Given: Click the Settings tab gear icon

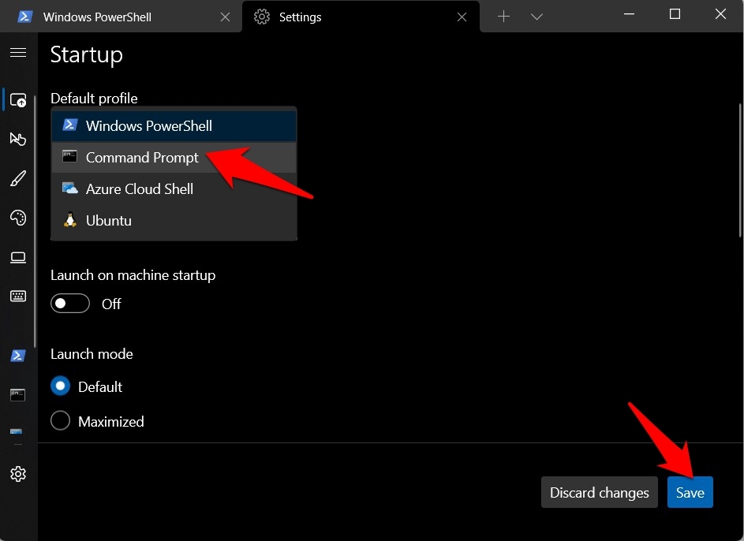Looking at the screenshot, I should [x=261, y=17].
